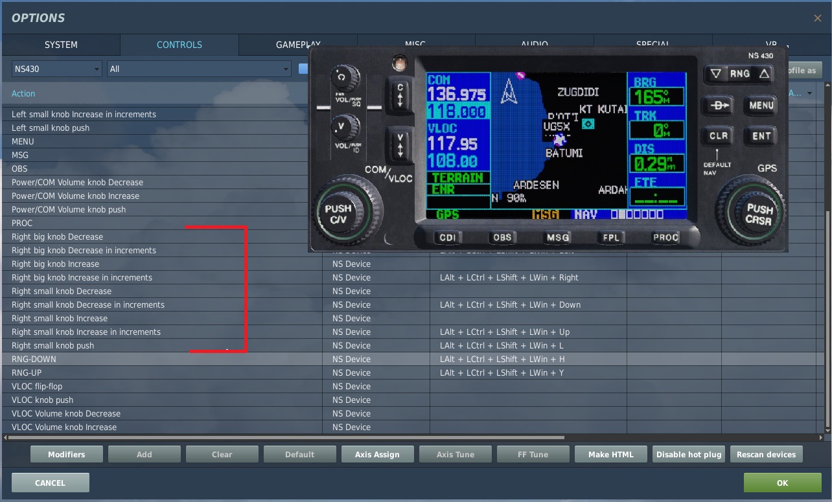Open the NS430 aircraft dropdown
Screen dimensions: 832x502
pos(57,69)
